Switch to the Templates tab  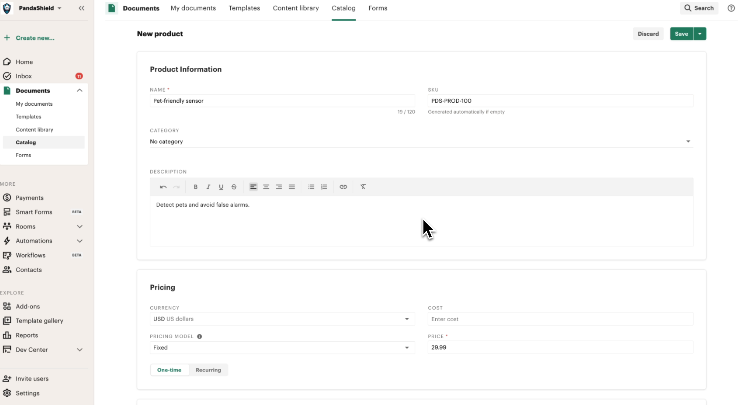(x=244, y=8)
